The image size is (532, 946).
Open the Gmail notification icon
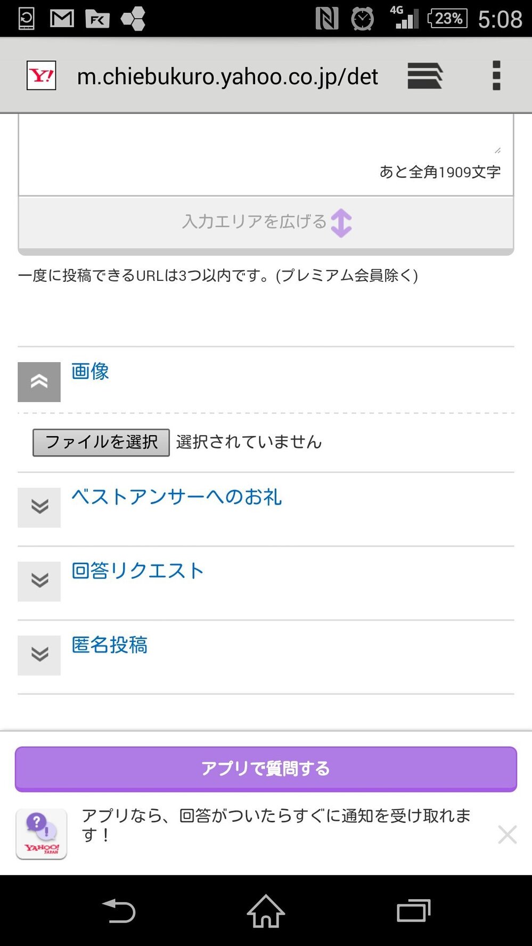point(62,19)
